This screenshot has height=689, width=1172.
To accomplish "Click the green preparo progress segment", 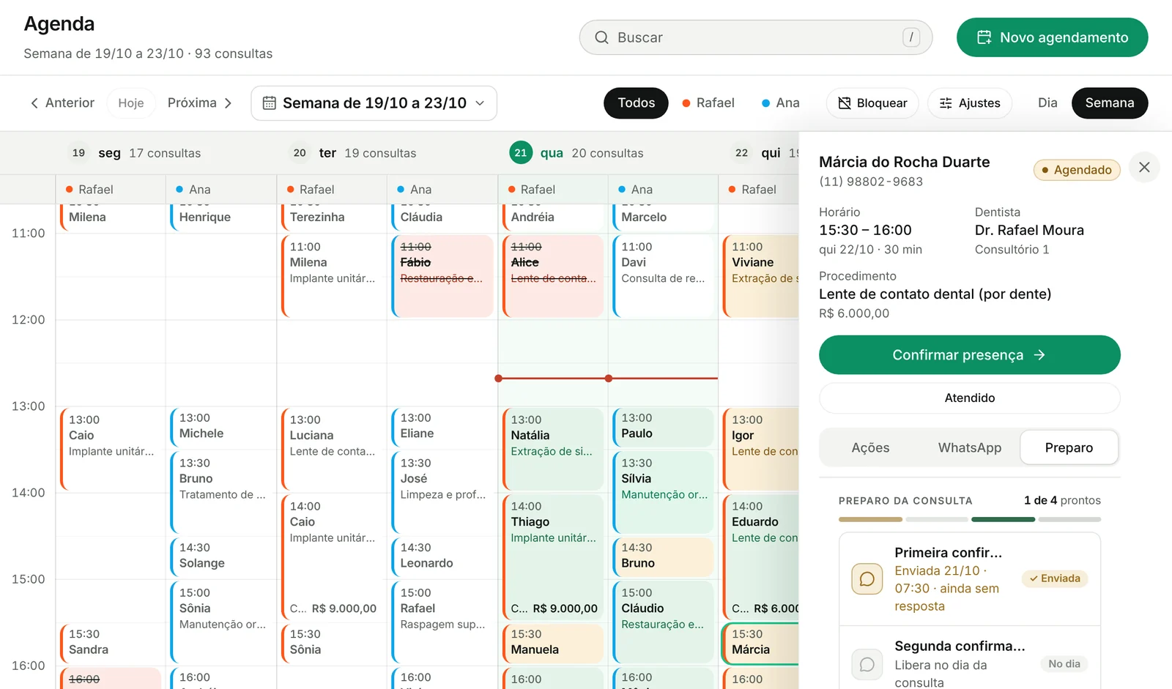I will pyautogui.click(x=1003, y=519).
